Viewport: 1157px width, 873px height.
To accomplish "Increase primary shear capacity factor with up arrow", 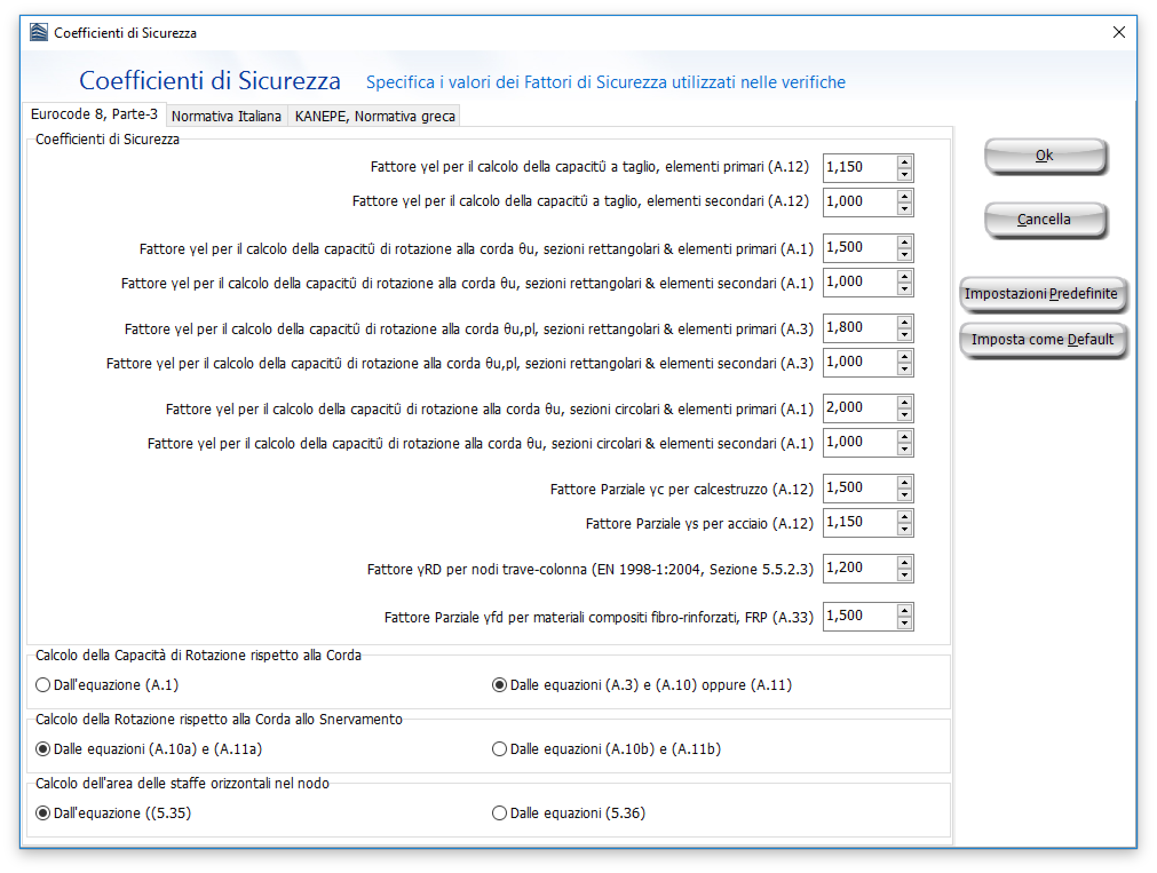I will coord(904,162).
